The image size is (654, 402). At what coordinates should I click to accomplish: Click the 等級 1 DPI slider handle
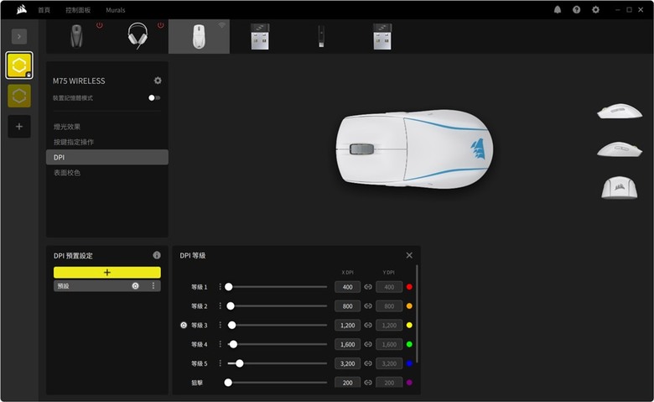tap(229, 287)
